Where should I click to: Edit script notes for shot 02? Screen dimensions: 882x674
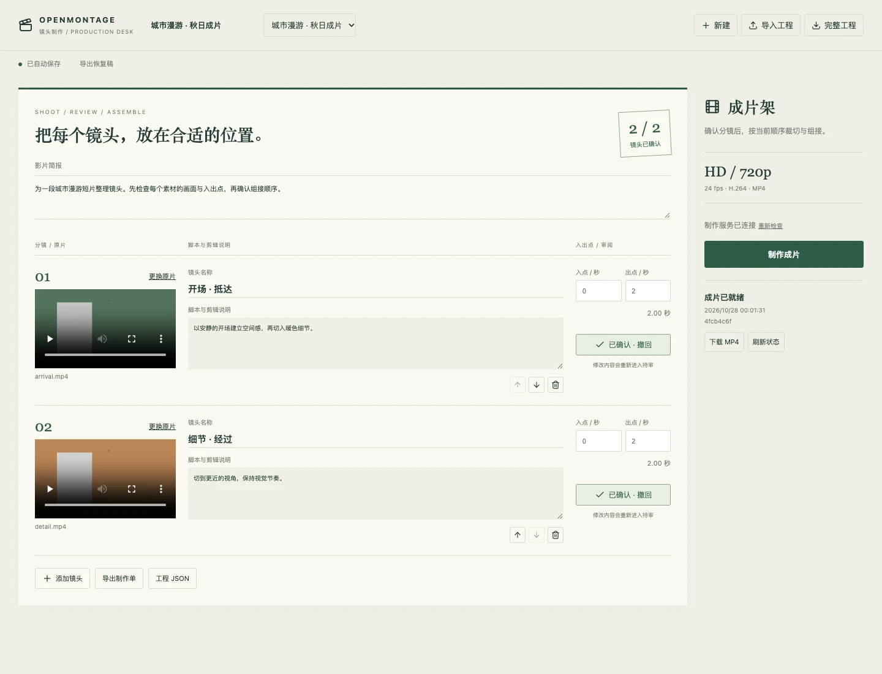pos(375,493)
